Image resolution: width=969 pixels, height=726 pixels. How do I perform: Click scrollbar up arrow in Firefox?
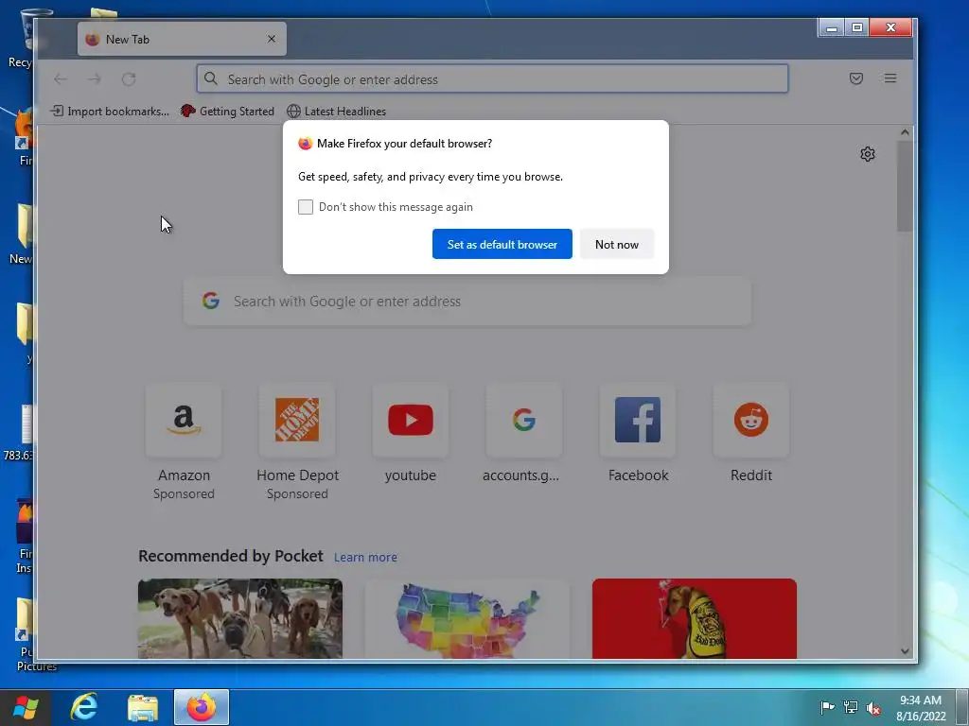(905, 132)
